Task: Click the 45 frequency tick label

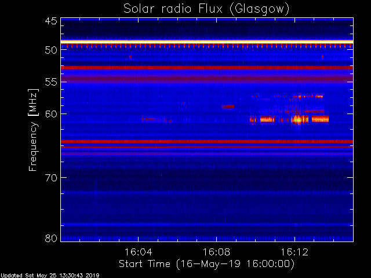Action: (x=51, y=21)
